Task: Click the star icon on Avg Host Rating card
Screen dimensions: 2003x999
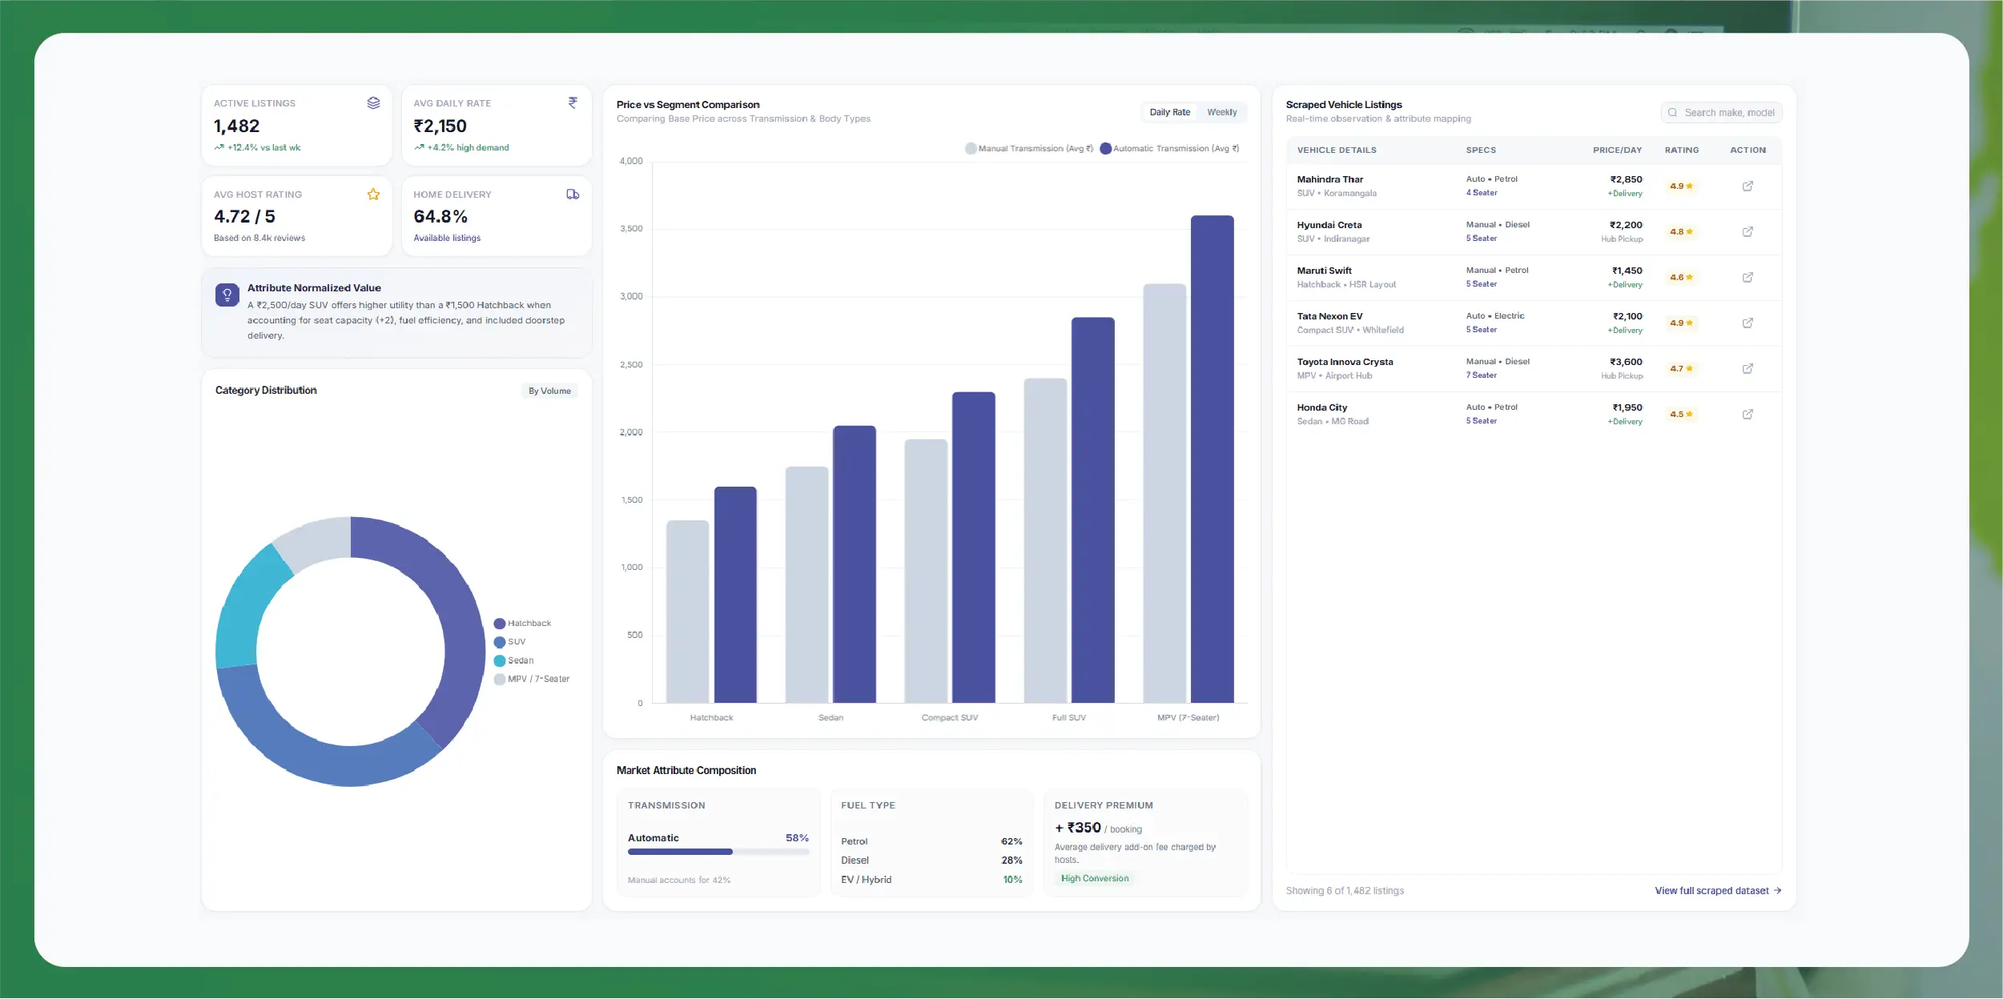Action: [373, 195]
